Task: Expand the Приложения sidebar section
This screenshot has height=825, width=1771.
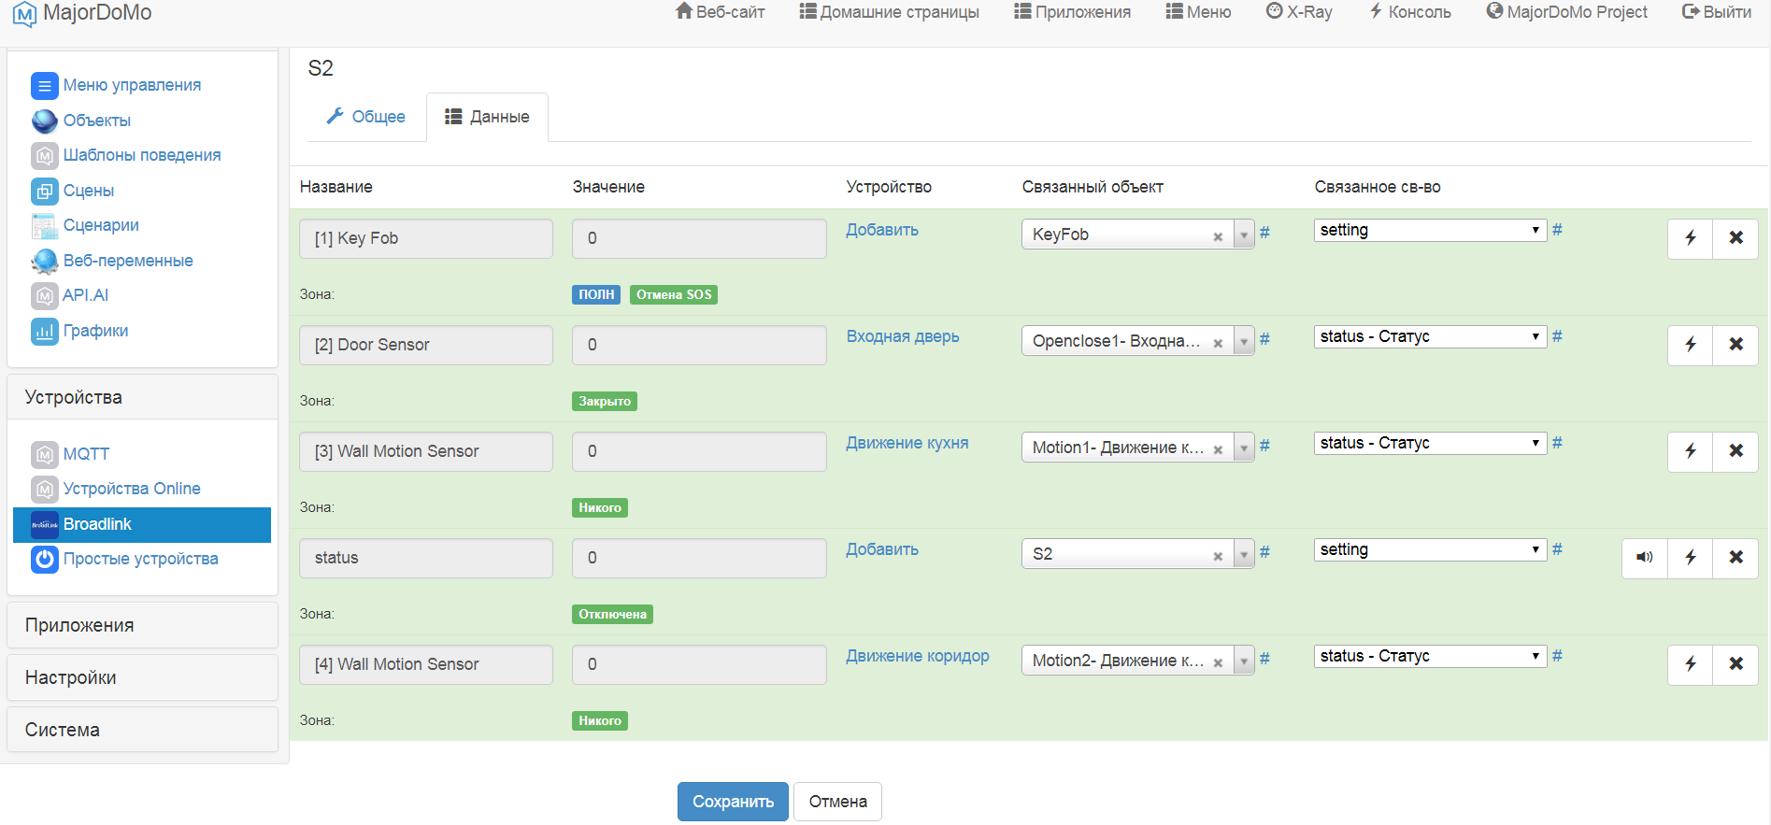Action: (x=79, y=625)
